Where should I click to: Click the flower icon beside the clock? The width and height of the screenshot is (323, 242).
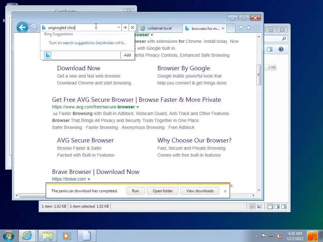tap(312, 236)
